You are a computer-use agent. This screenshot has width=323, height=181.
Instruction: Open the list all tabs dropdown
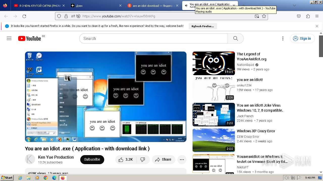294,6
